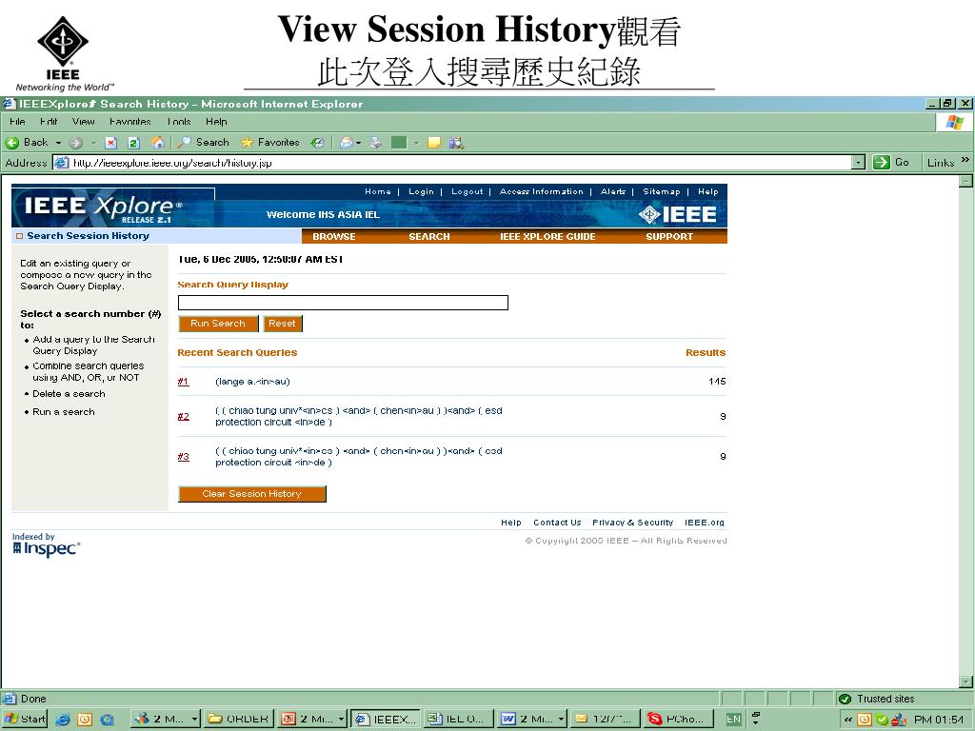Screen dimensions: 975x731
Task: Click the Search Query Display text box
Action: (x=343, y=303)
